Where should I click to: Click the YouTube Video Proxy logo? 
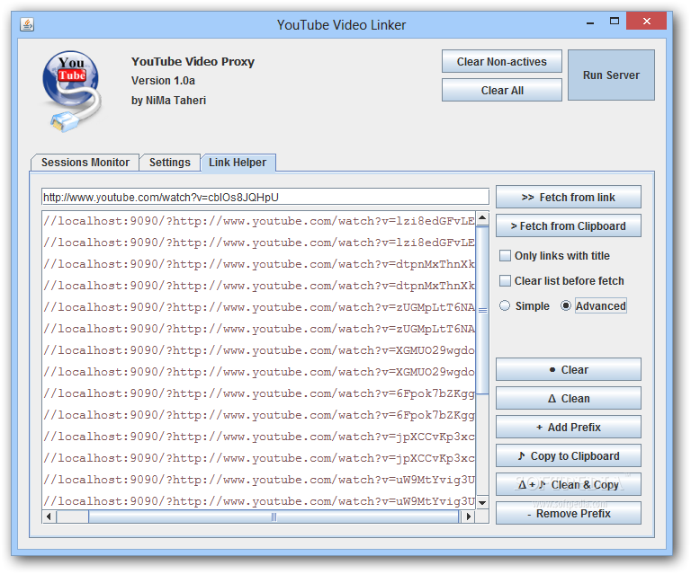pos(72,92)
